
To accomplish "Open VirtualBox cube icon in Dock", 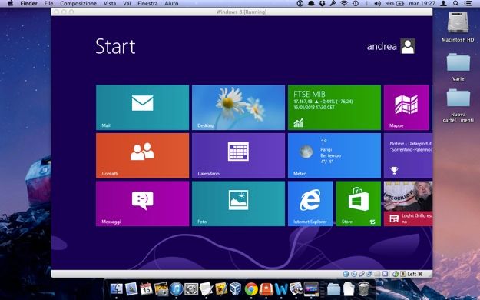I will tap(236, 288).
